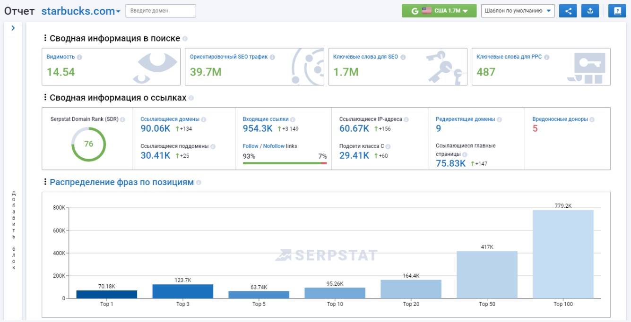The image size is (631, 322).
Task: Open the Распределение фраз по позициям heading link
Action: click(122, 182)
